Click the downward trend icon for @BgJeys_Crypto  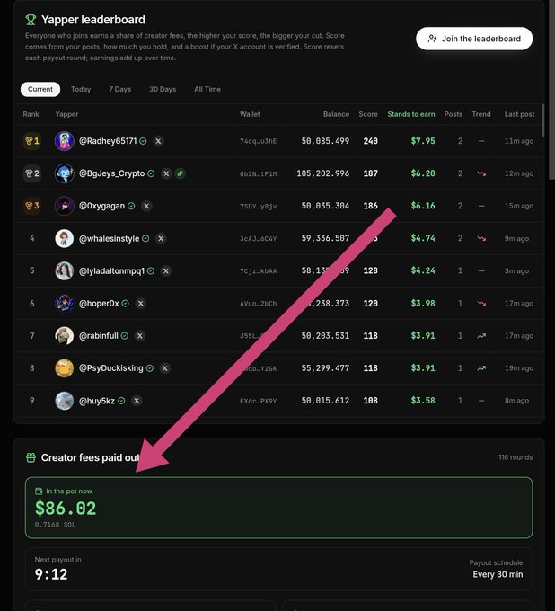[x=481, y=173]
